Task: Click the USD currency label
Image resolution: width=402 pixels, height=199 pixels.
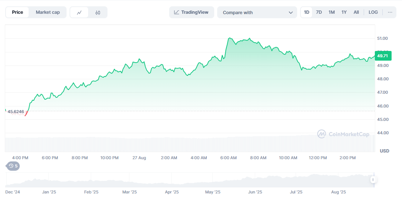Action: 384,151
